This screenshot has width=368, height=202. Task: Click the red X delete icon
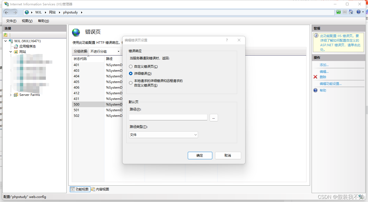point(315,77)
